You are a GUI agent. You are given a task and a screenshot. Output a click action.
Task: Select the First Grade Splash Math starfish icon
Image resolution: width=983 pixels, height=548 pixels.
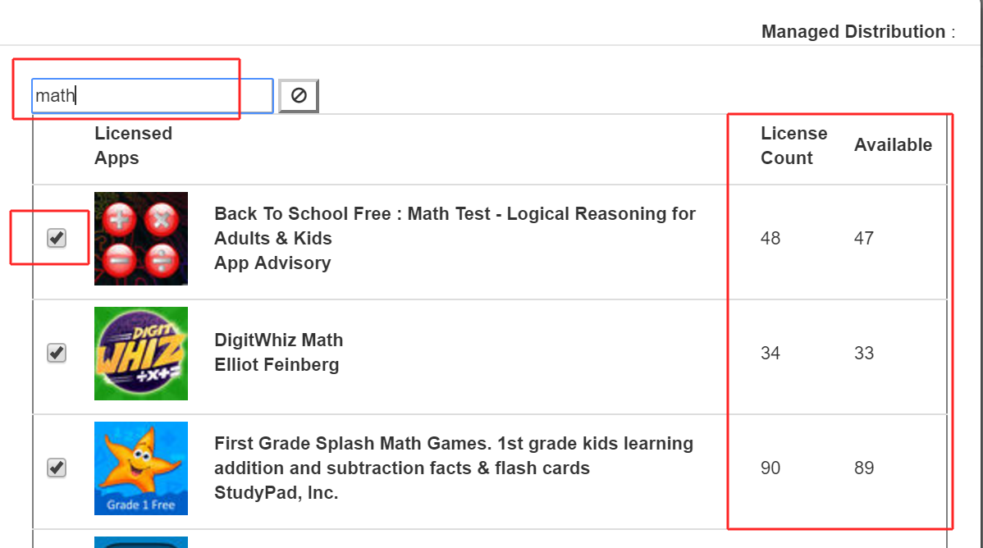click(141, 468)
